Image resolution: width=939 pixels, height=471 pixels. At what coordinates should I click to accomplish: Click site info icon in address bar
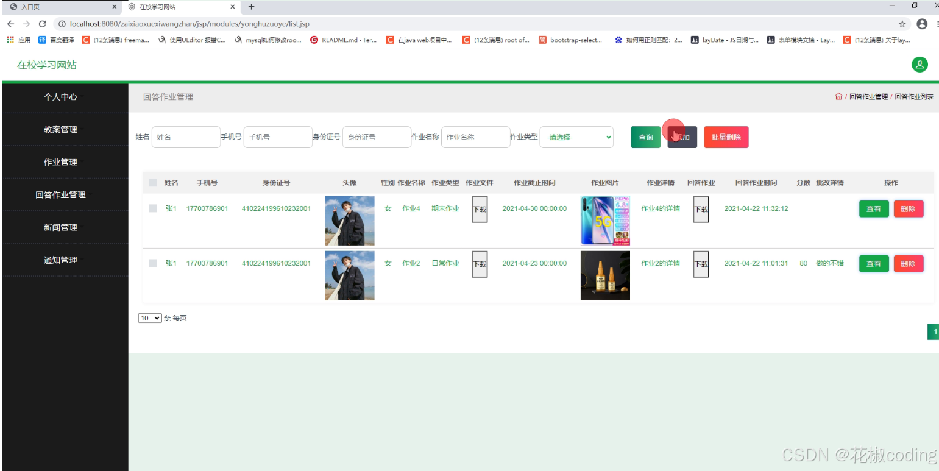tap(62, 24)
